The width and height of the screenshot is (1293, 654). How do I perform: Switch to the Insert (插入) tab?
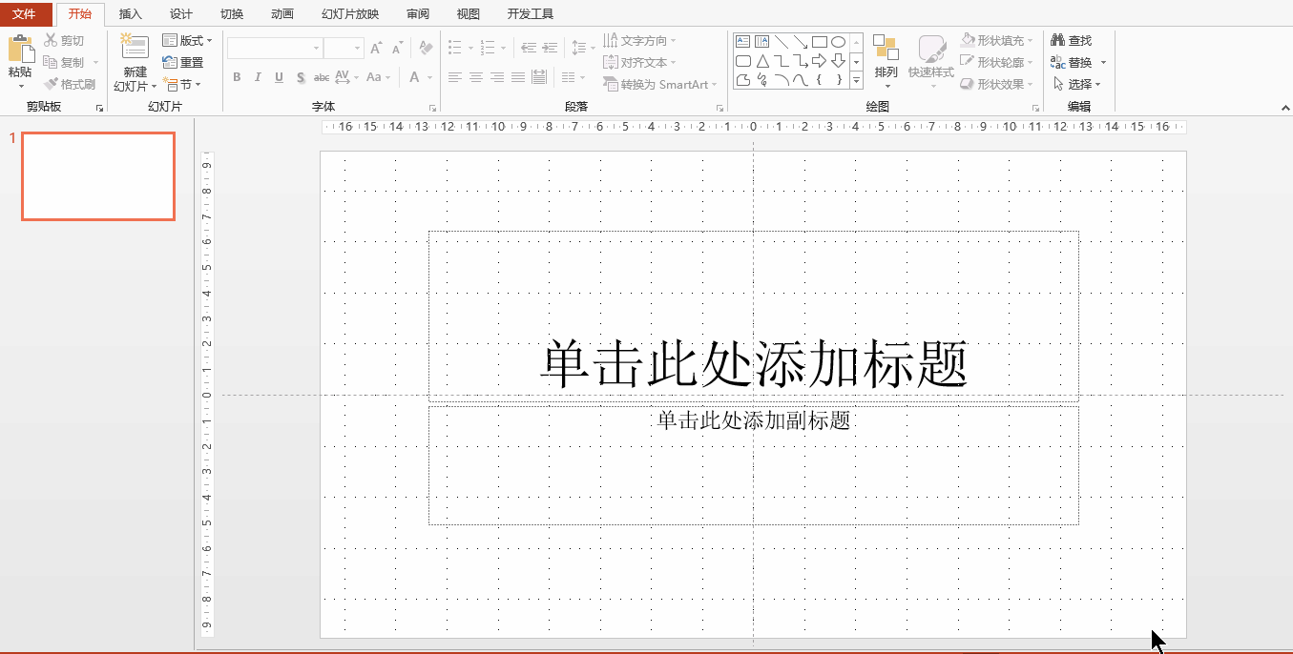(131, 14)
